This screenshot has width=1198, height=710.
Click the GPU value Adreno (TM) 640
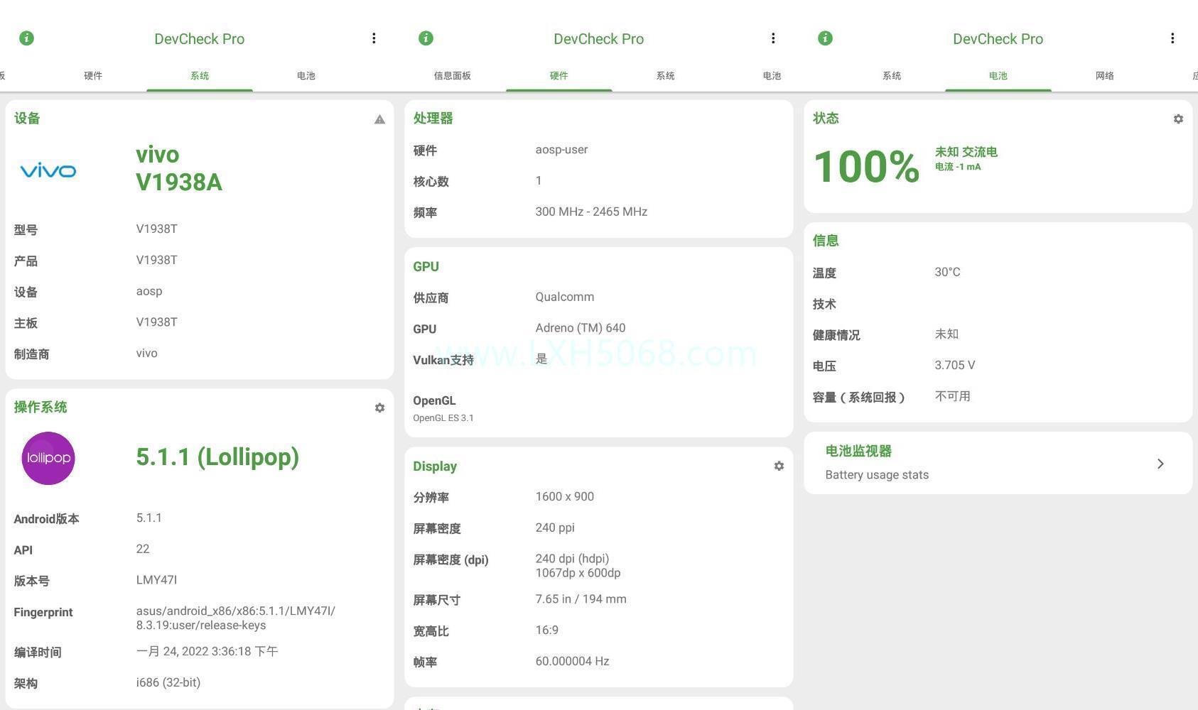(x=581, y=328)
